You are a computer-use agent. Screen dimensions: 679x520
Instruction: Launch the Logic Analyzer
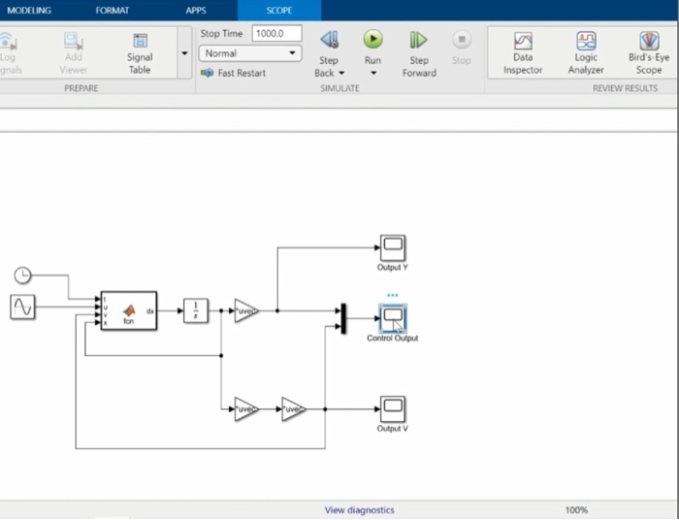coord(586,53)
